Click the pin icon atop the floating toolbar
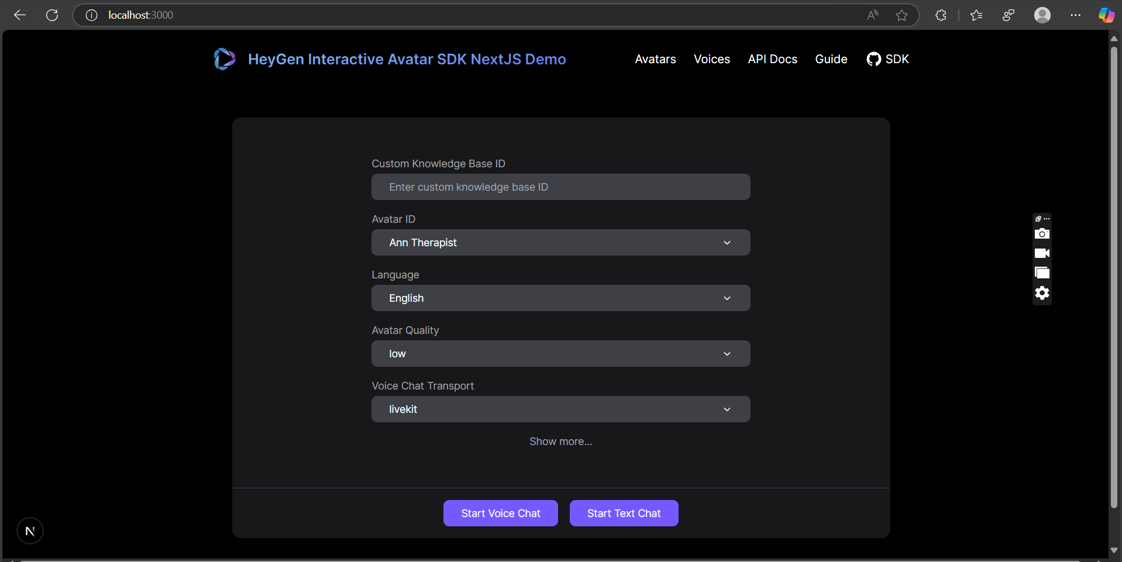The height and width of the screenshot is (562, 1122). point(1038,219)
